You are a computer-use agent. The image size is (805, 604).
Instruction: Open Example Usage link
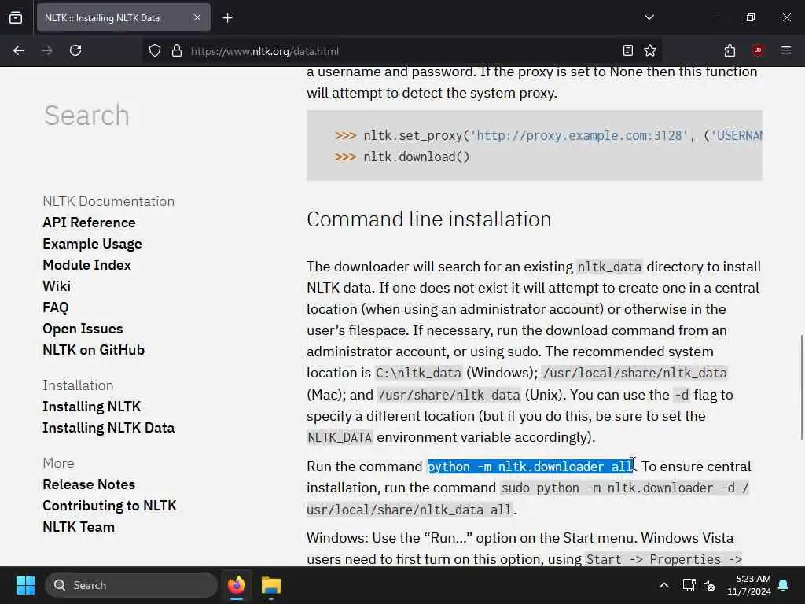coord(93,244)
